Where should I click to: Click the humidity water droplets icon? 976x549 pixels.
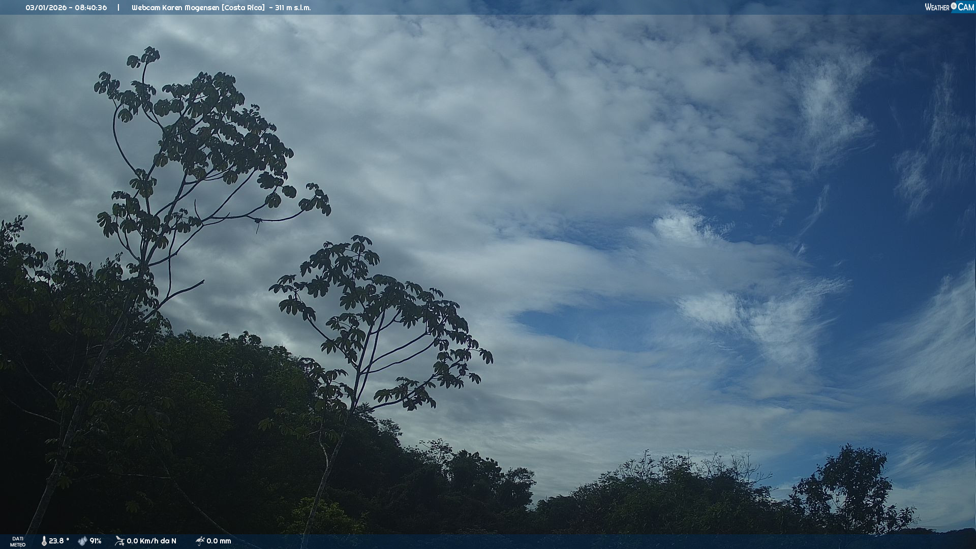coord(82,541)
